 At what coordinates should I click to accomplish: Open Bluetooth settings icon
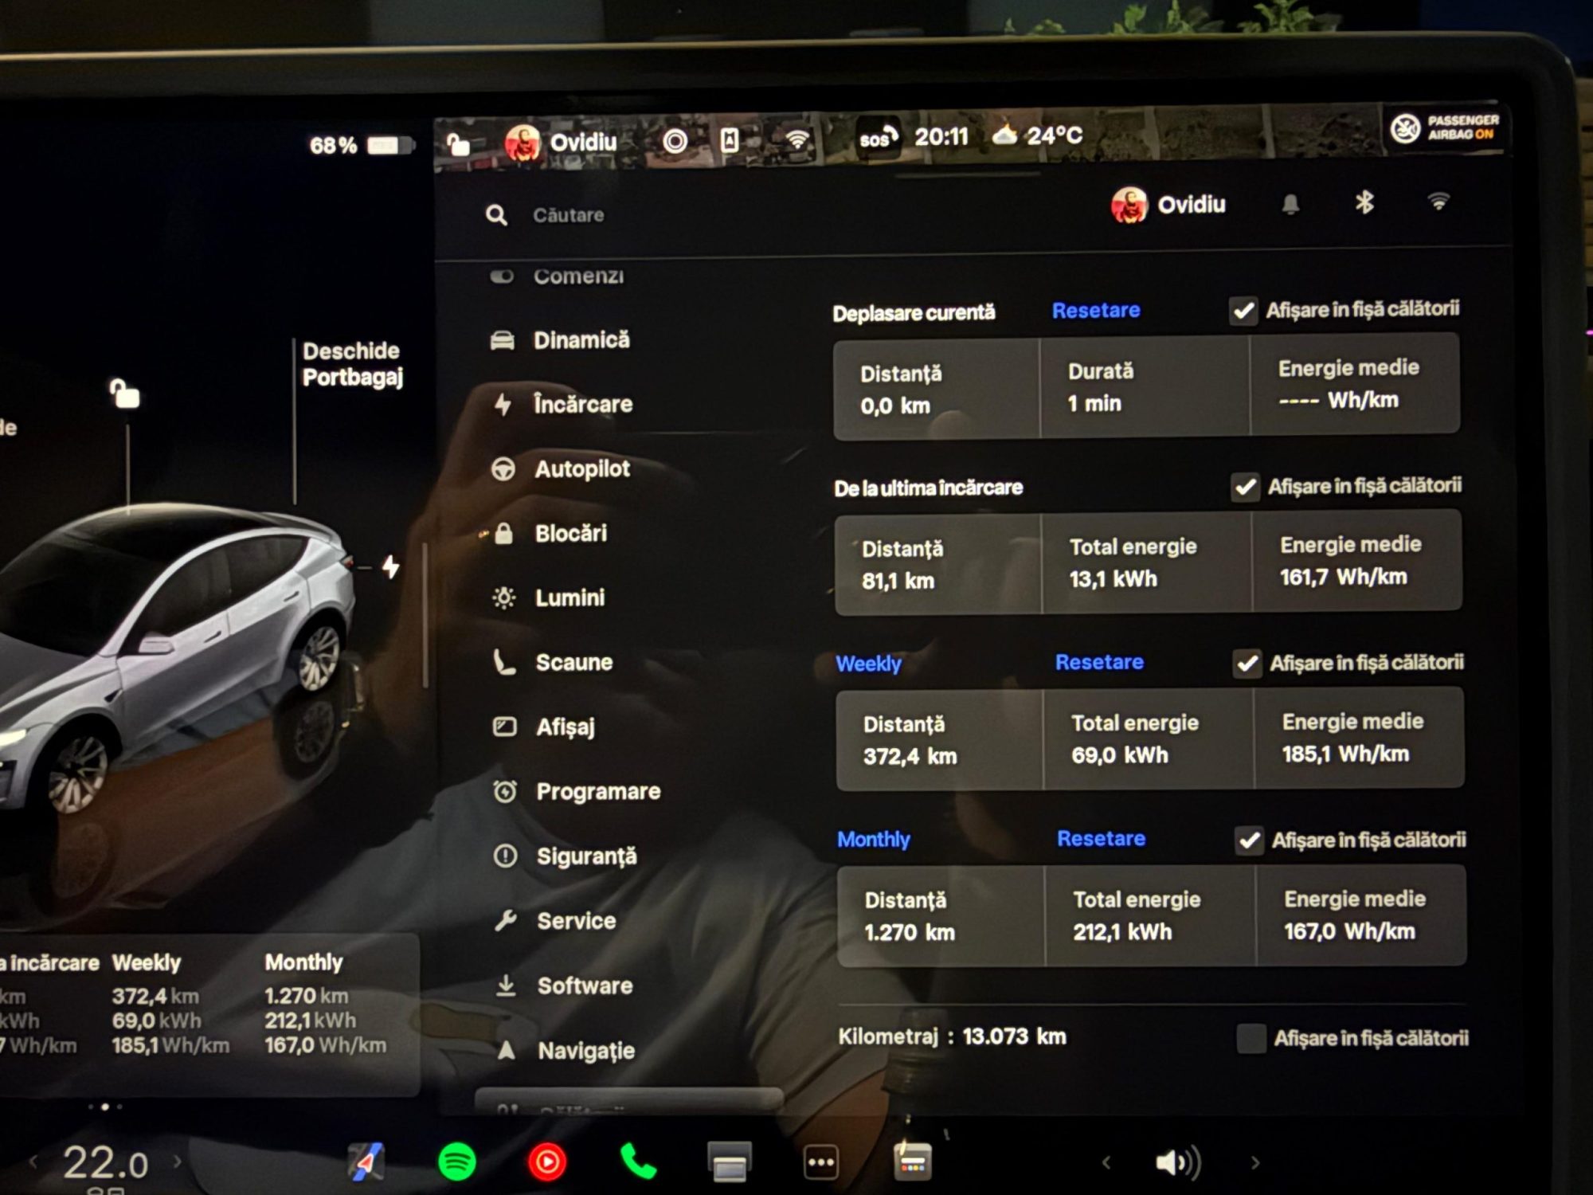click(1364, 202)
